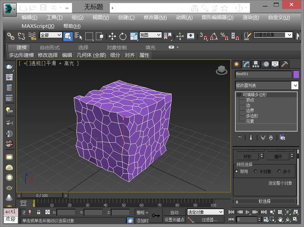Activate the Select Object tool
The image size is (304, 227).
68,36
